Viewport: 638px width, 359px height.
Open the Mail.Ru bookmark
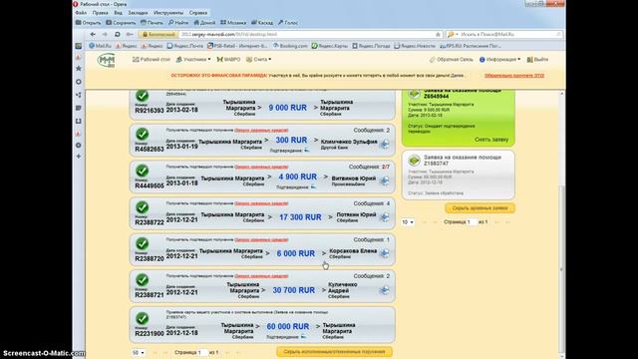tap(100, 46)
